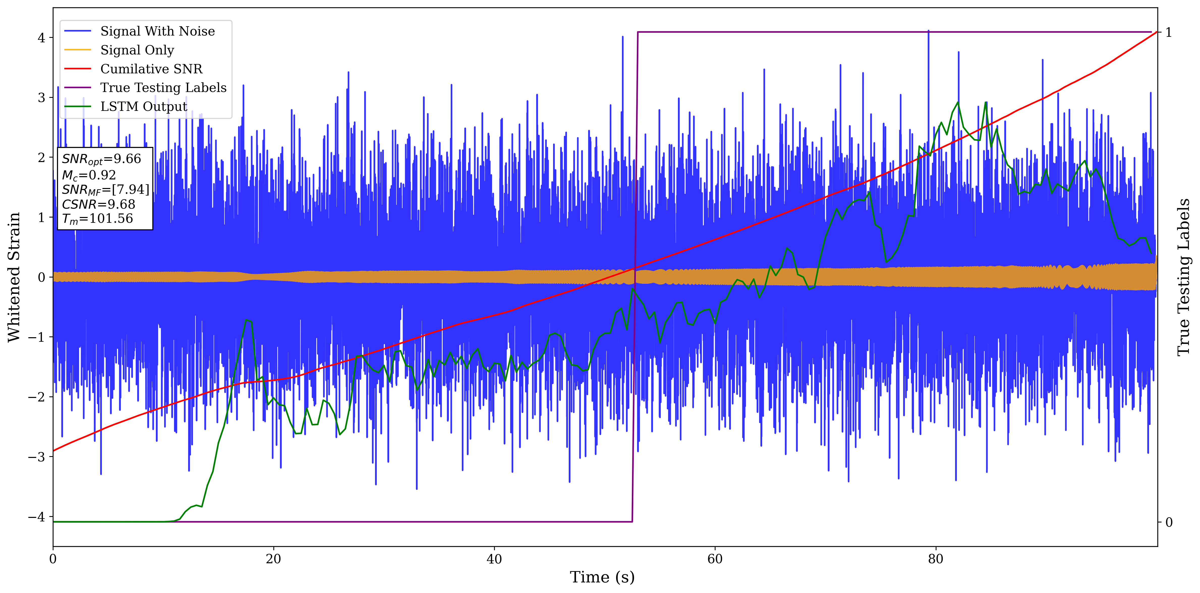Click the Tm=101.56 annotation text
The image size is (1200, 593).
pyautogui.click(x=97, y=219)
